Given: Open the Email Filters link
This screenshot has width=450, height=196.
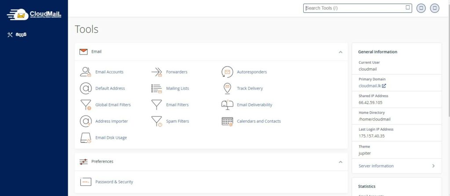Looking at the screenshot, I should (178, 105).
